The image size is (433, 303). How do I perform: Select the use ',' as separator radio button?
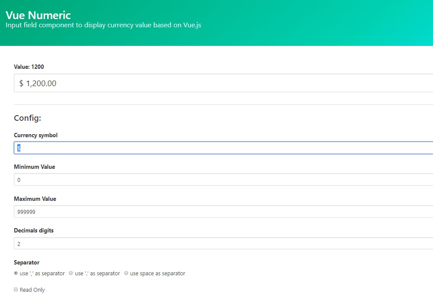tap(16, 273)
